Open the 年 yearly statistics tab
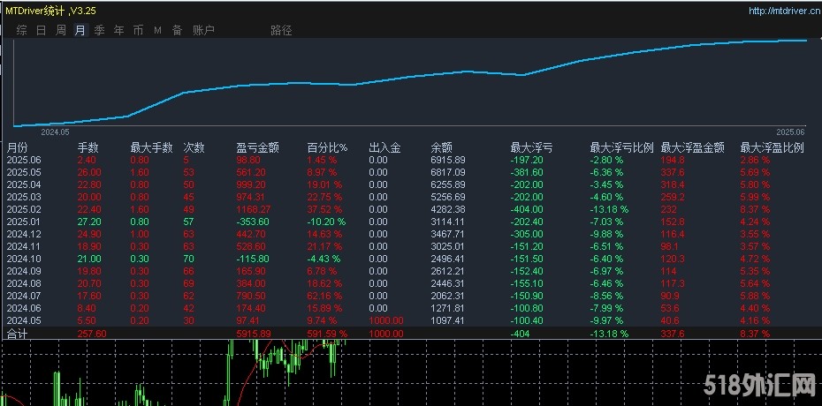The image size is (822, 406). [x=119, y=30]
